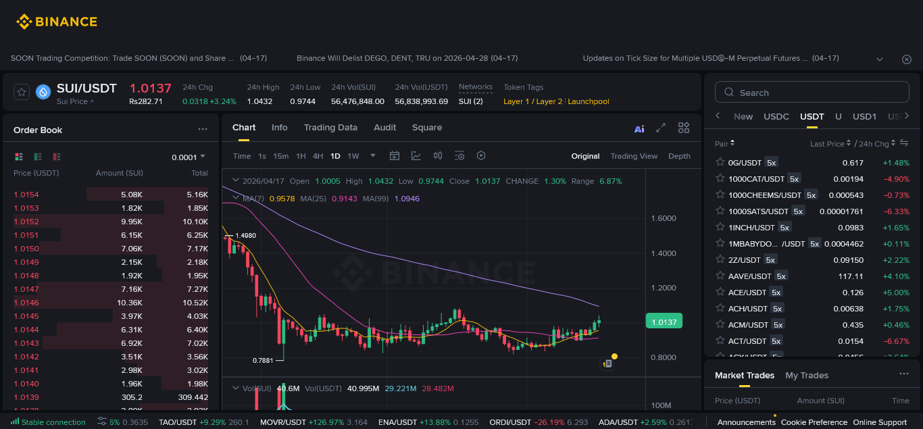
Task: Open the Order Book options menu
Action: tap(203, 129)
